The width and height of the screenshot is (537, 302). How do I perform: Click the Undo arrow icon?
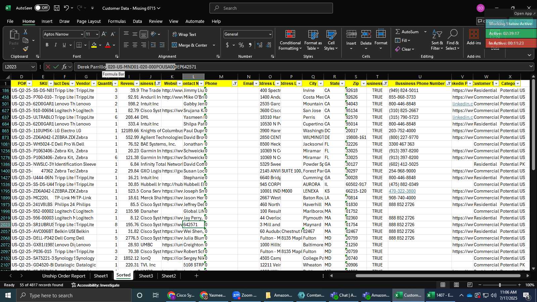tap(66, 8)
